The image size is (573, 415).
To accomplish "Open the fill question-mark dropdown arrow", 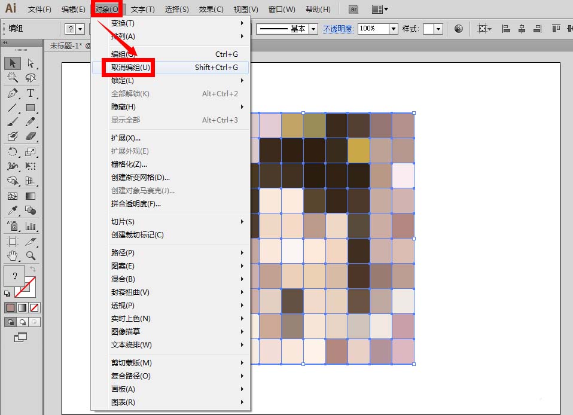I will (80, 29).
